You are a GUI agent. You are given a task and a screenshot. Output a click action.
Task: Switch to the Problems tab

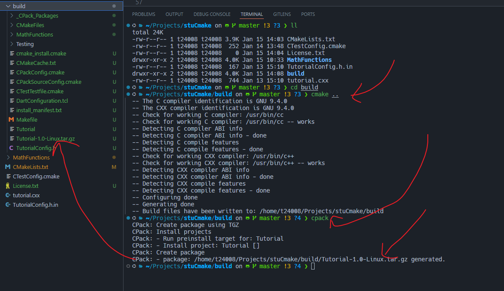[x=144, y=14]
